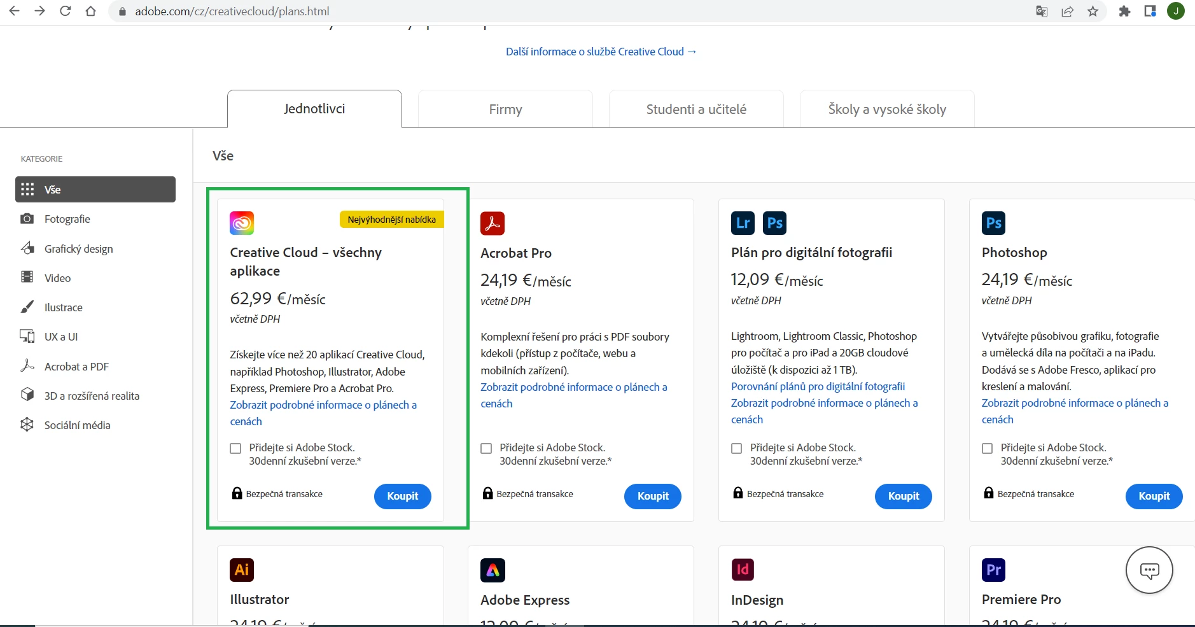Click the Nejvýhodnější nabídka badge
The width and height of the screenshot is (1195, 627).
[x=392, y=220]
